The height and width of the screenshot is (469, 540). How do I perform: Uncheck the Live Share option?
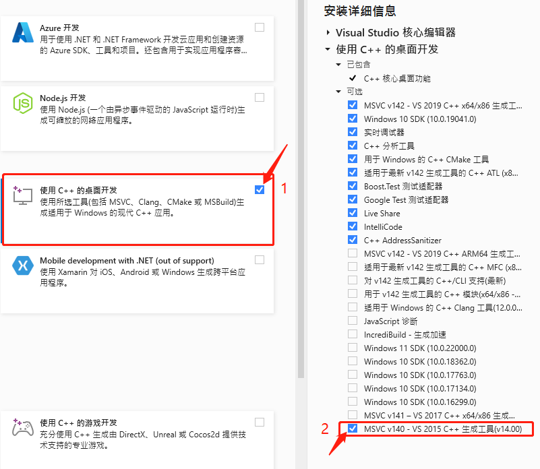coord(353,213)
